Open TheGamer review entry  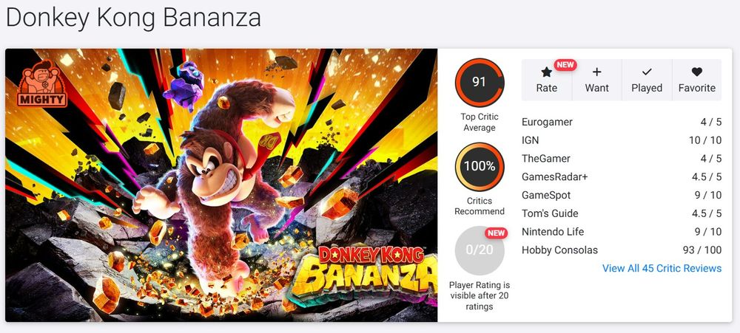click(x=622, y=159)
